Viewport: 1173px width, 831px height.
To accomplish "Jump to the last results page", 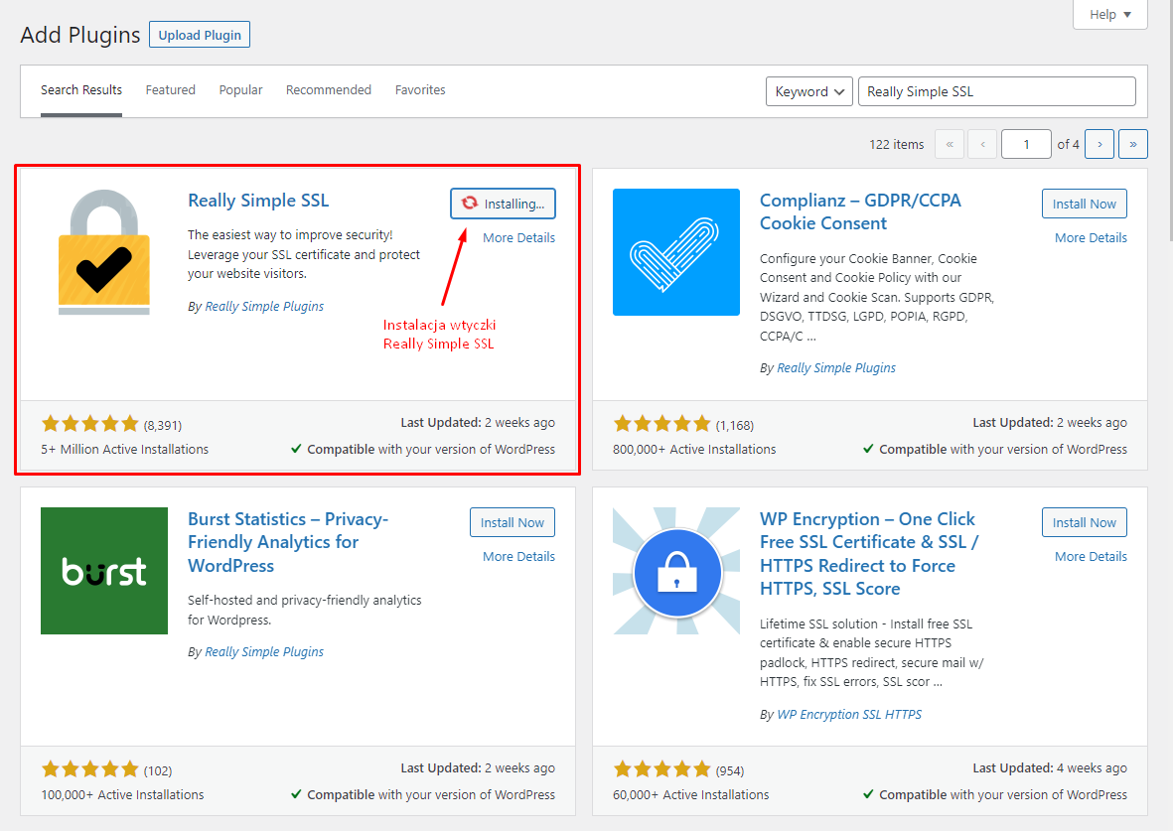I will [1133, 144].
